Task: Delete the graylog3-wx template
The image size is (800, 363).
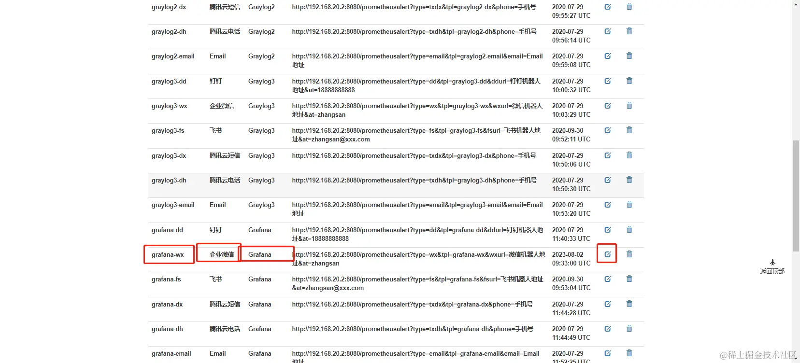Action: 629,106
